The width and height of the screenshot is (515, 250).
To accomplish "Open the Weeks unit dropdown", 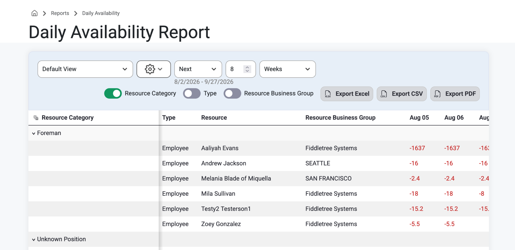I will [287, 69].
